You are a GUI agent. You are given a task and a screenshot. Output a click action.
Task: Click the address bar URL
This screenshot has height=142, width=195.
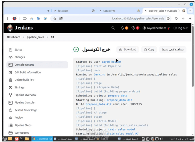click(x=138, y=19)
